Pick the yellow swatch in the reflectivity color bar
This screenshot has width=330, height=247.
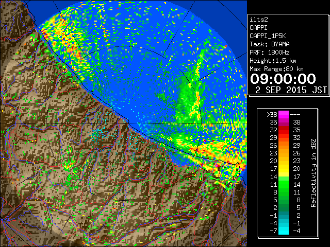pyautogui.click(x=284, y=169)
